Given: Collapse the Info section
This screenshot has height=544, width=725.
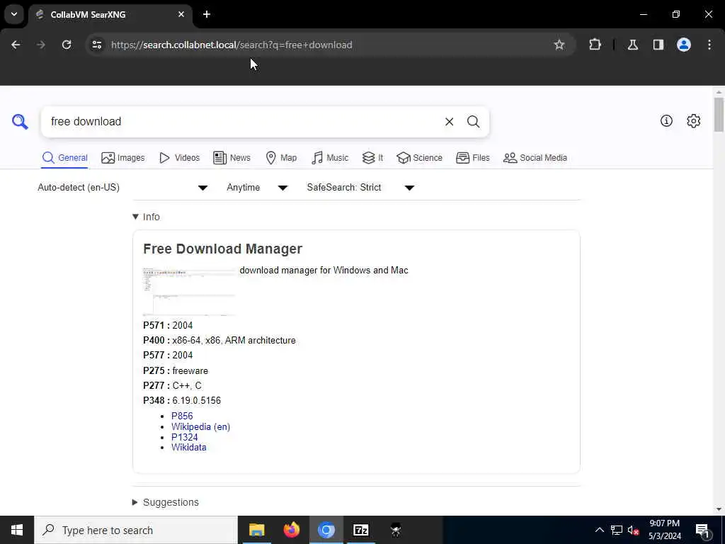Looking at the screenshot, I should coord(146,217).
